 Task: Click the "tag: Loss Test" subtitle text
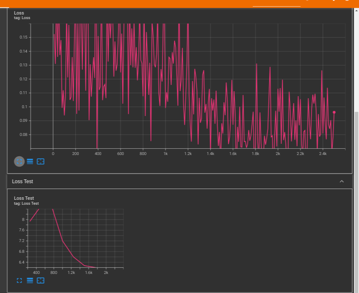pos(27,203)
